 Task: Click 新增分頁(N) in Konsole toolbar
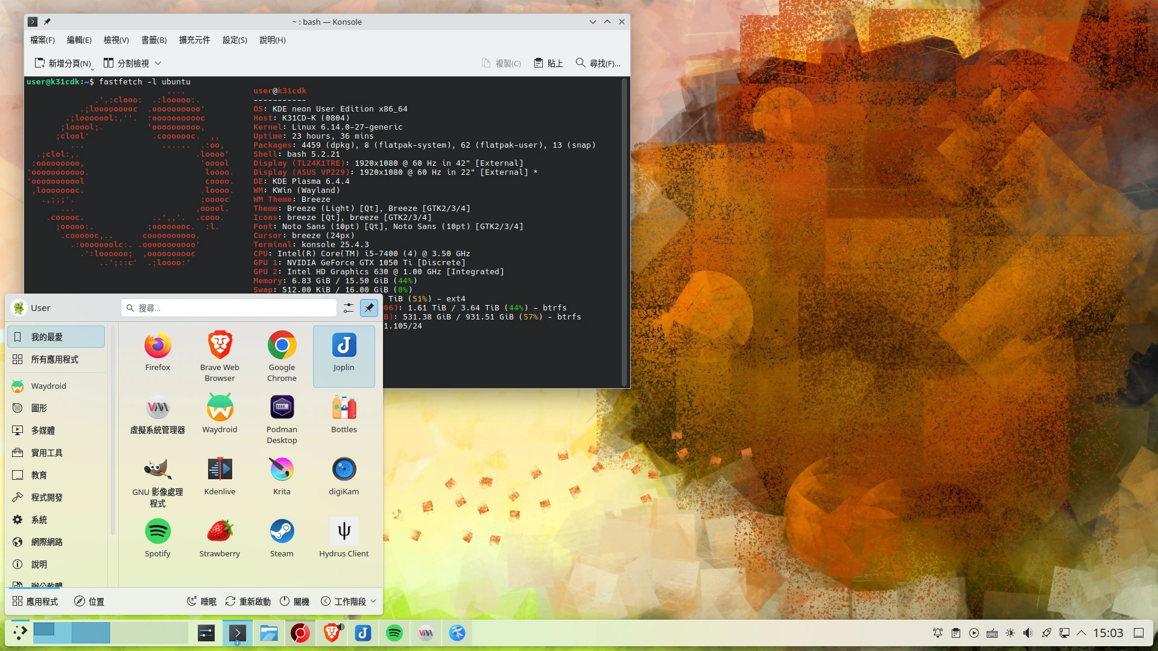(63, 63)
